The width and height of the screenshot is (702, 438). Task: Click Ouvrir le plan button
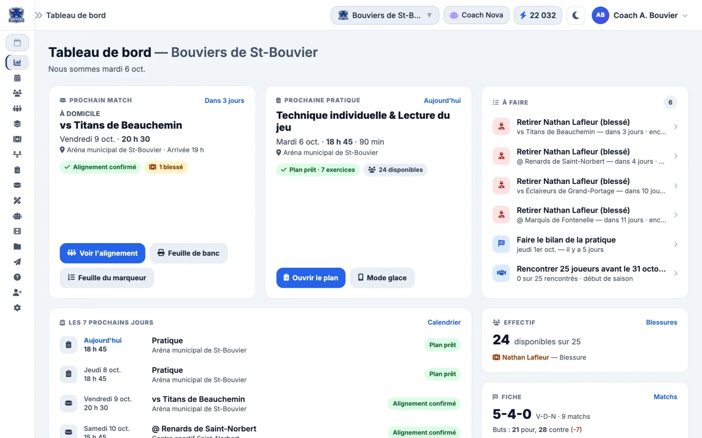[311, 278]
